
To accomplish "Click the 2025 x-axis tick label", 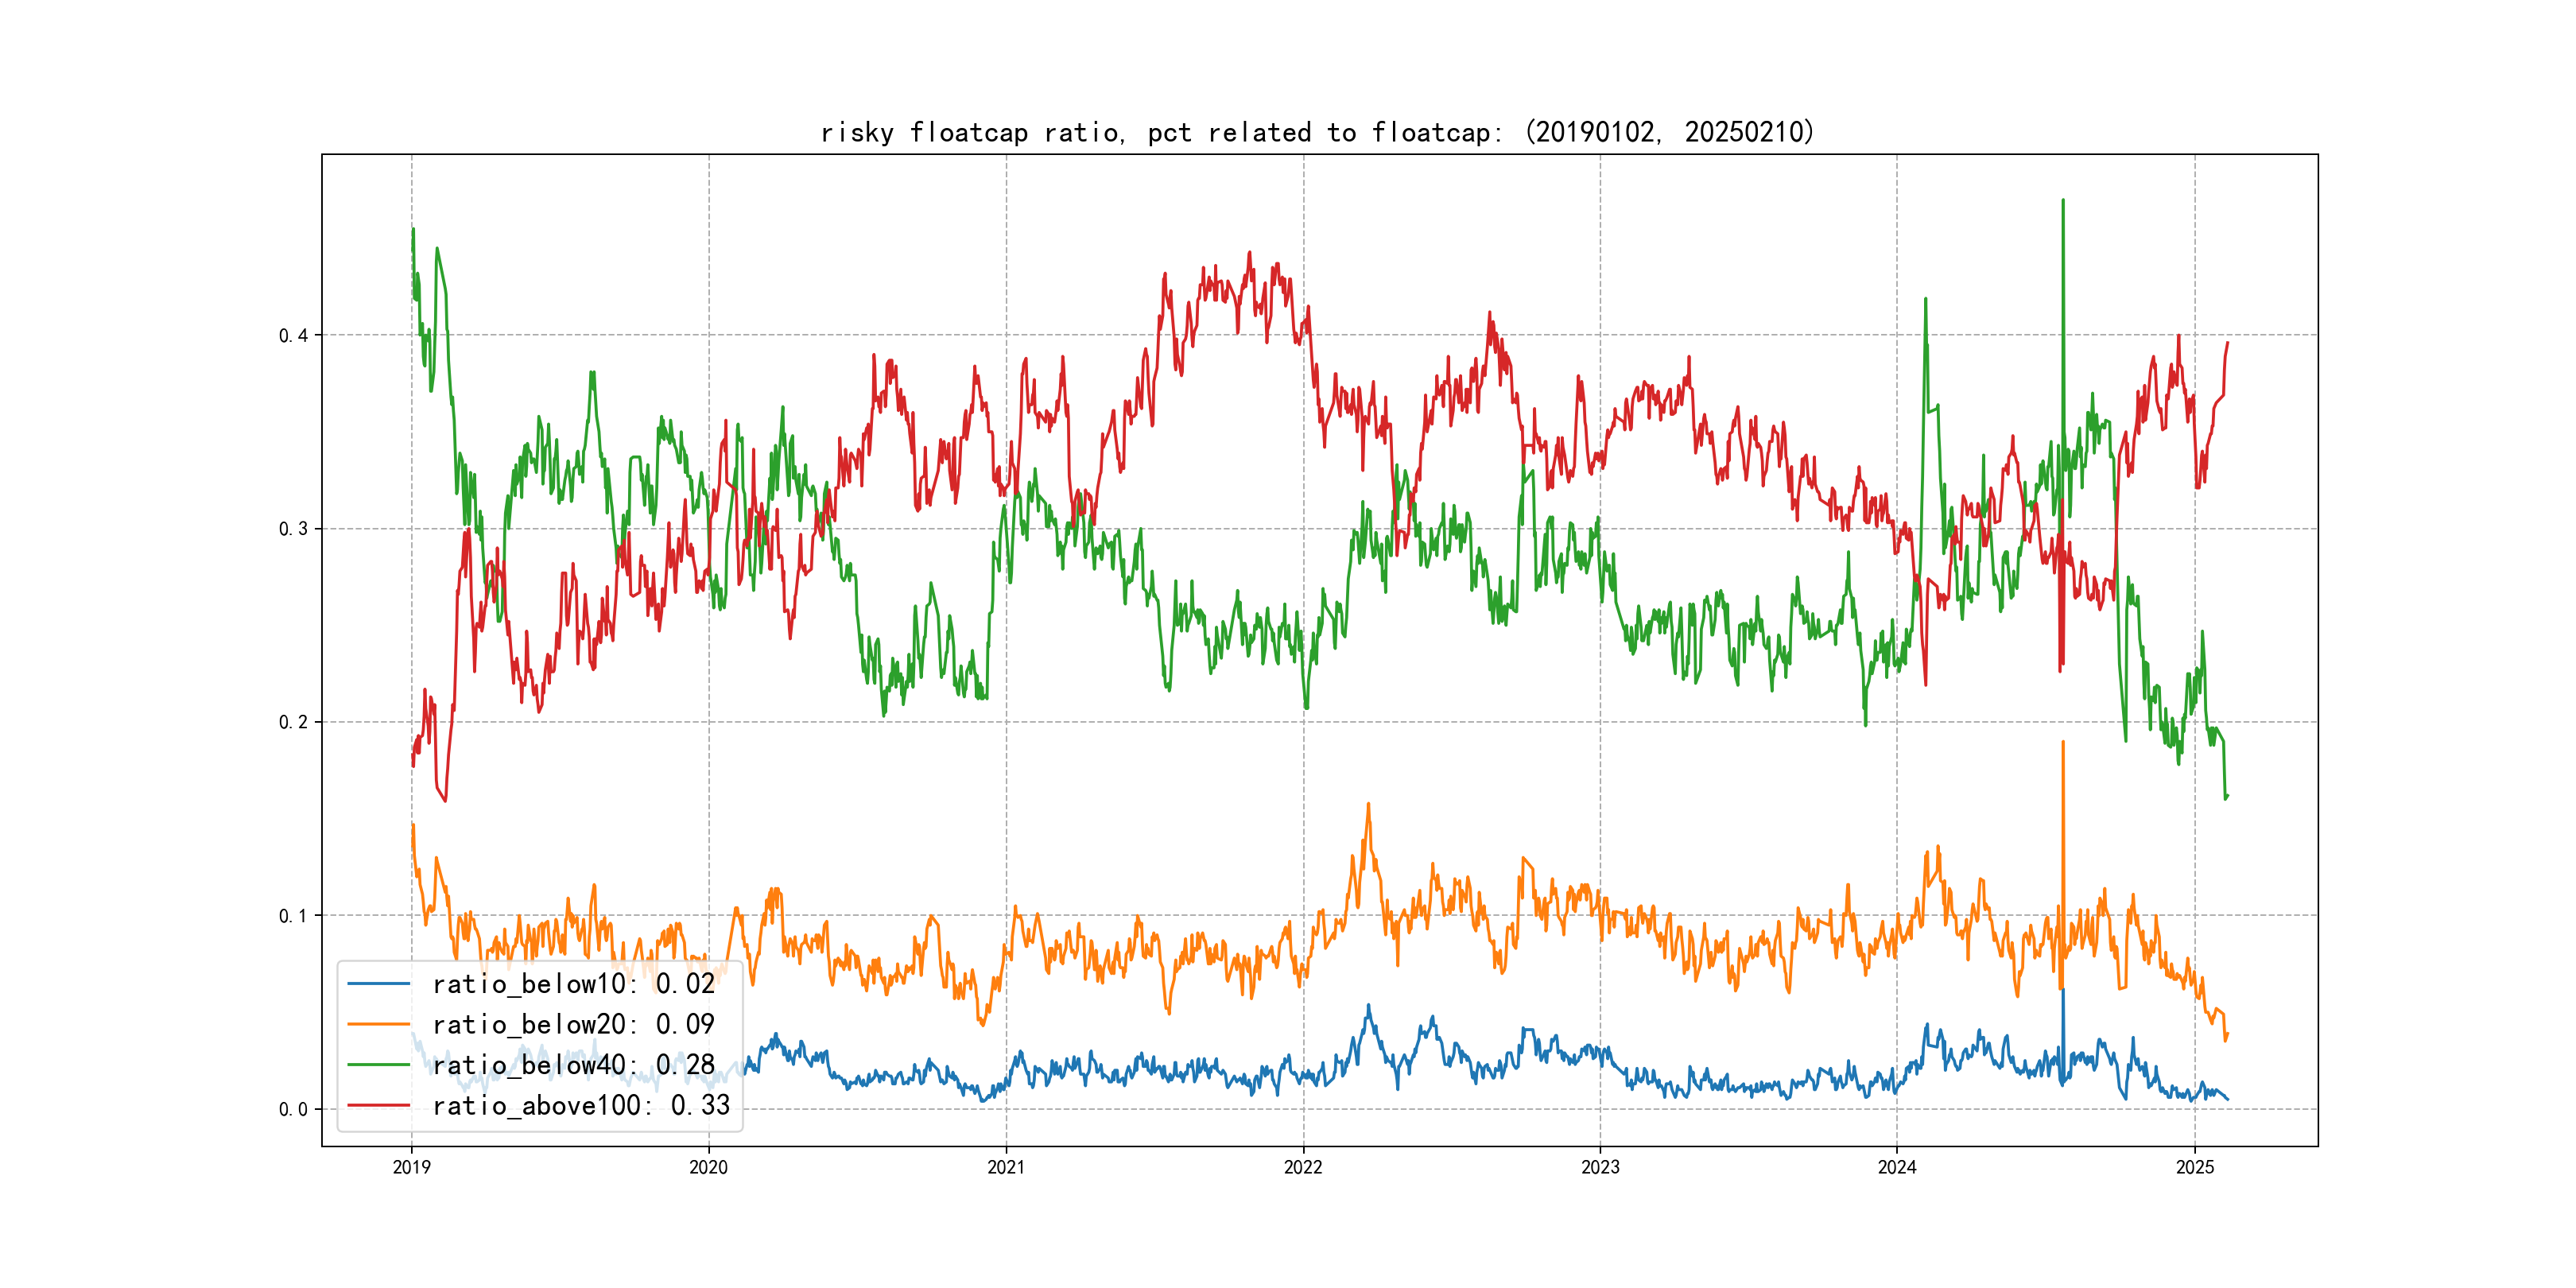I will tap(2195, 1167).
